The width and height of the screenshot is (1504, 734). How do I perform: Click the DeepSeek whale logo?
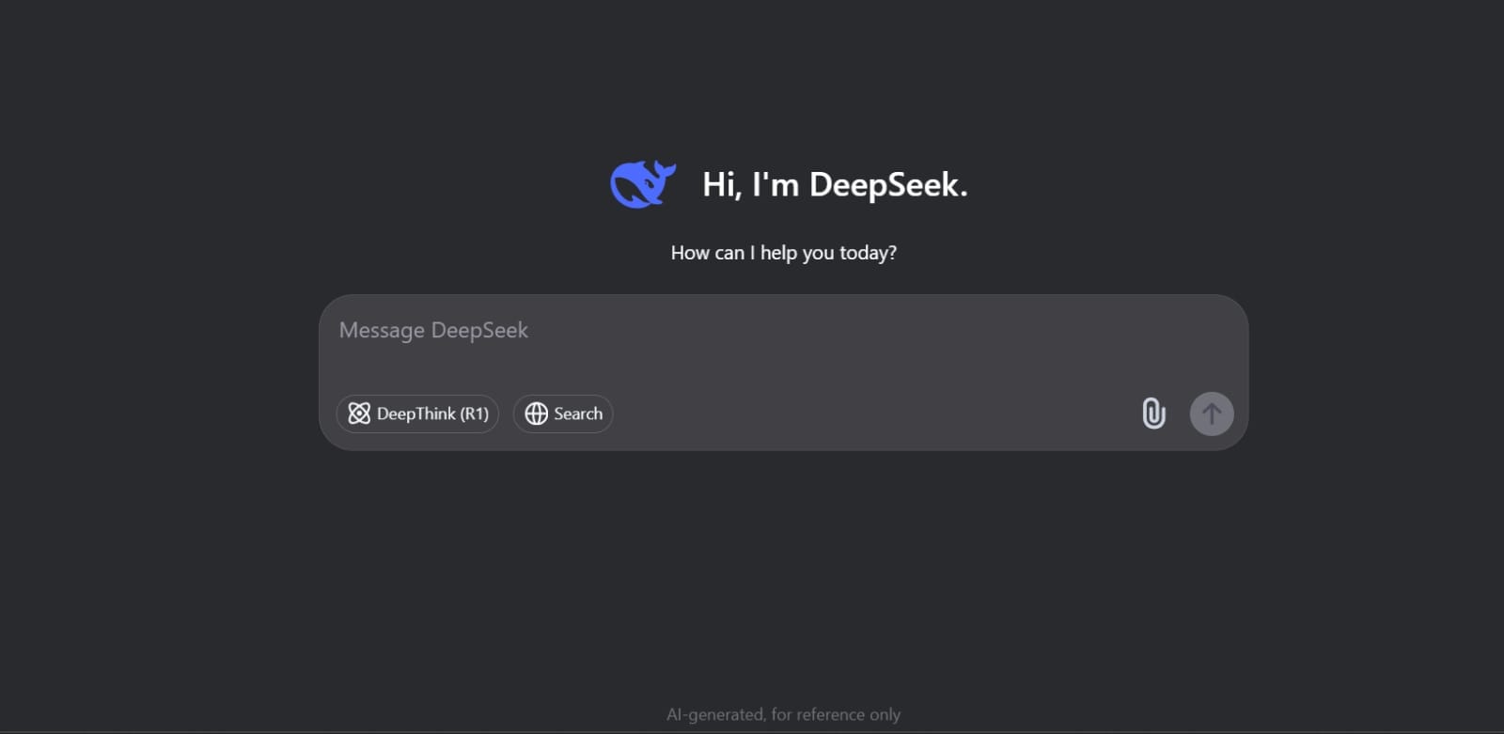(643, 183)
